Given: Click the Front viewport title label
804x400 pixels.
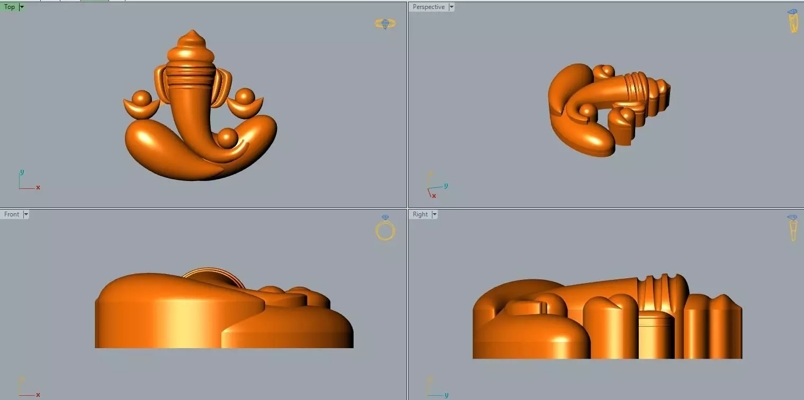Looking at the screenshot, I should click(x=12, y=214).
